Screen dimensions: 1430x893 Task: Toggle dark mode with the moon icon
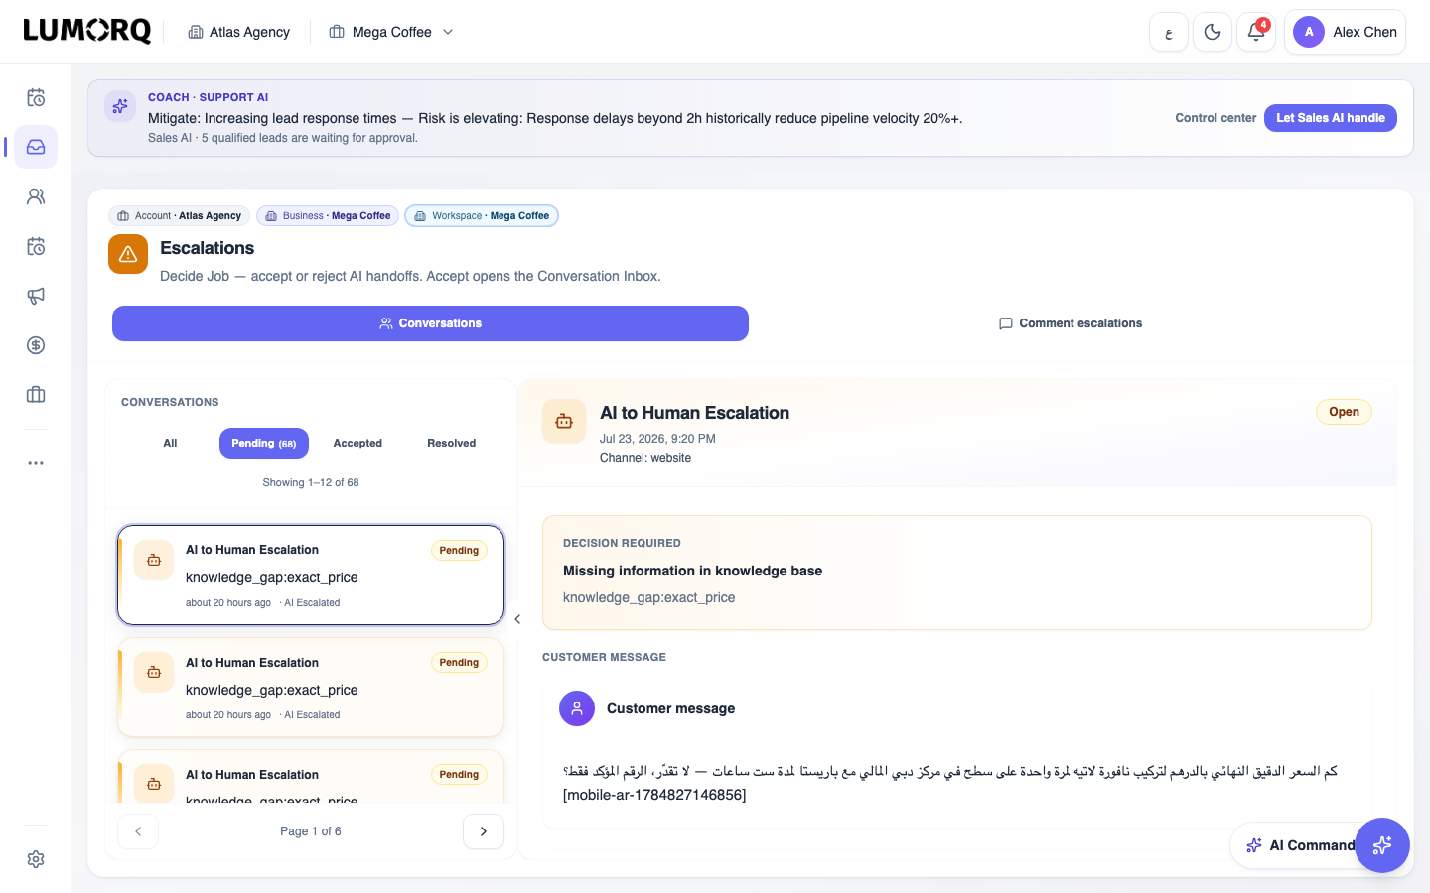tap(1213, 32)
